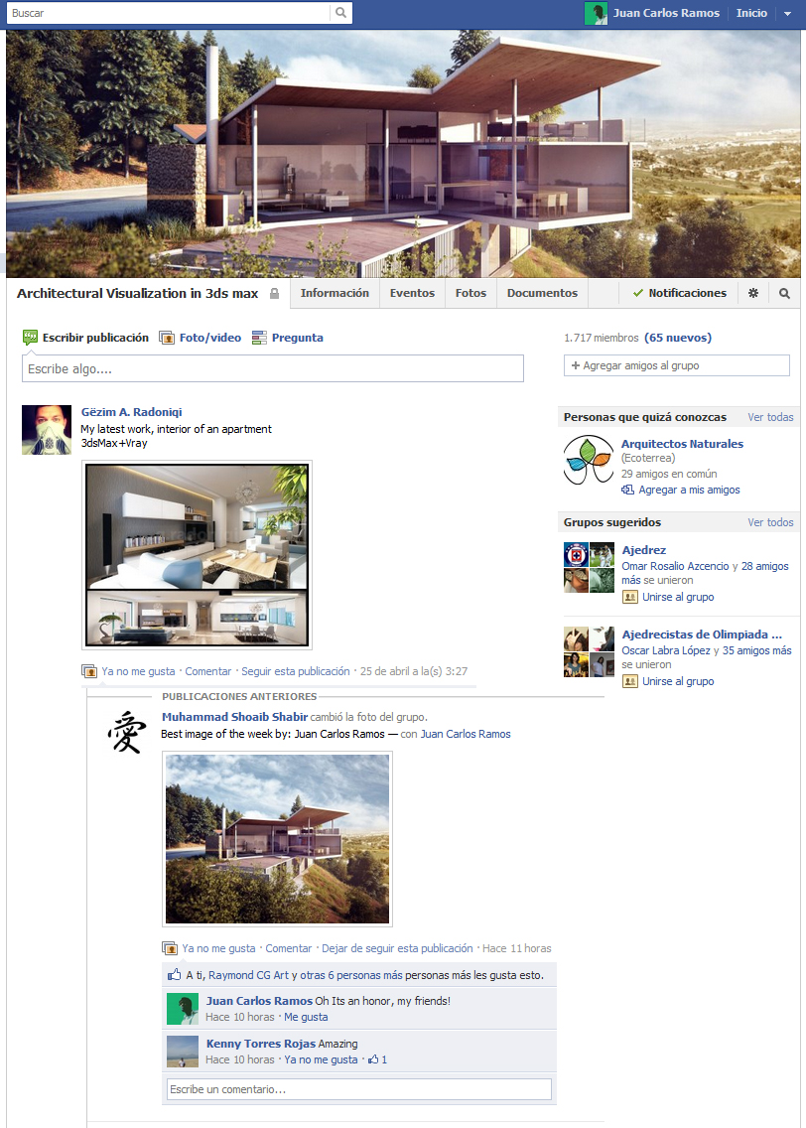Click the Escribe un comentario field
Image resolution: width=806 pixels, height=1128 pixels.
point(358,1089)
